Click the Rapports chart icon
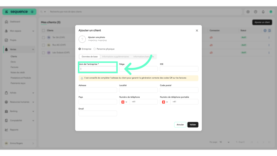The width and height of the screenshot is (277, 156). [6, 130]
